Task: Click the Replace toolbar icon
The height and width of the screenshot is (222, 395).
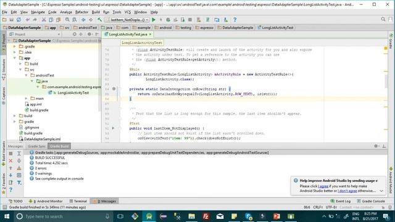Action: [75, 20]
